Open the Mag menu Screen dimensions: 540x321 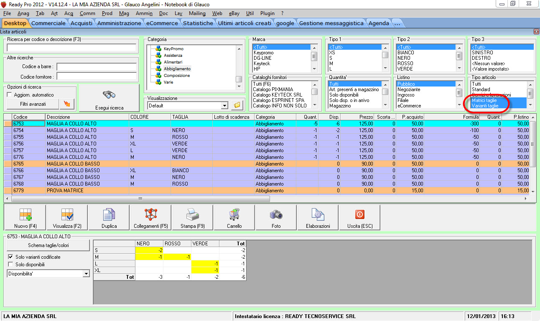click(x=124, y=13)
